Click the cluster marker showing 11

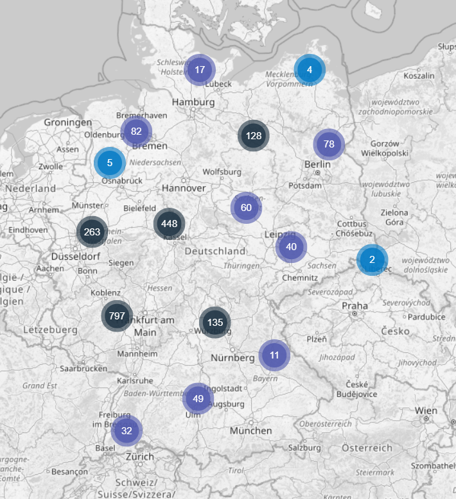[x=274, y=355]
